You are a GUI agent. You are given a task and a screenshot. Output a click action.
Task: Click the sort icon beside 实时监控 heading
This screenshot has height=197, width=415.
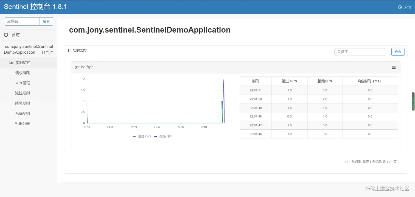pos(69,50)
